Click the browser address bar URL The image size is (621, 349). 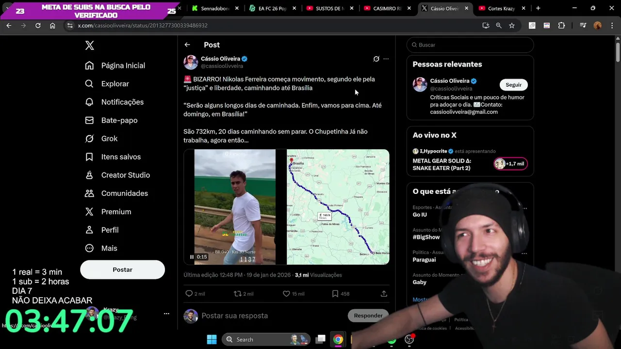tap(143, 25)
